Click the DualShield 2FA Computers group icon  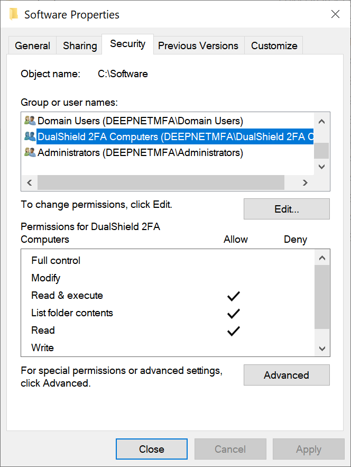30,136
